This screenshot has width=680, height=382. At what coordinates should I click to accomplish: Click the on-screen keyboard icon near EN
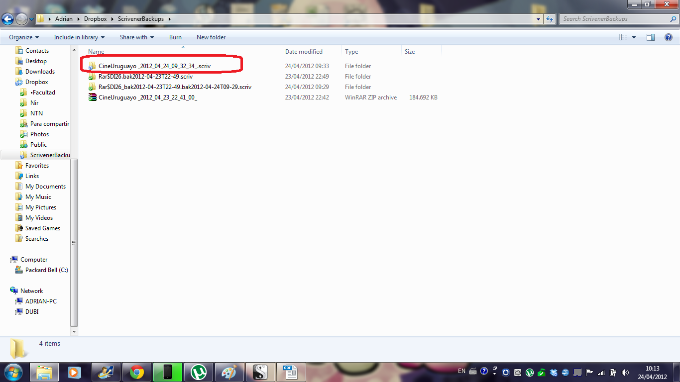tap(473, 371)
